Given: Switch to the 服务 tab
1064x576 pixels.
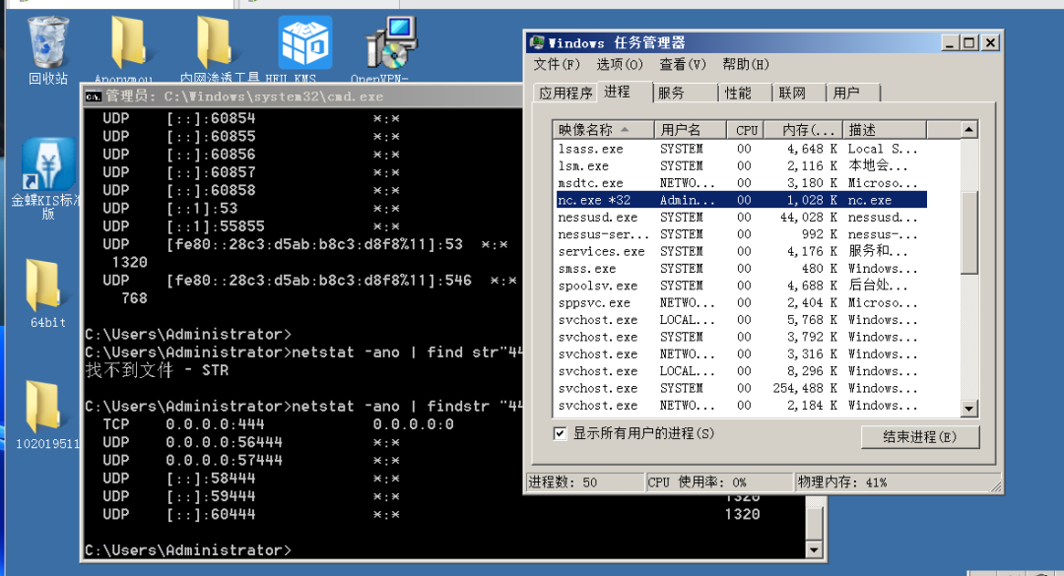Looking at the screenshot, I should pyautogui.click(x=685, y=93).
